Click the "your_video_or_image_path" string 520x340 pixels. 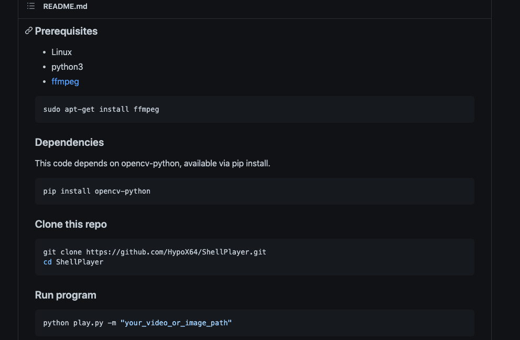[176, 323]
